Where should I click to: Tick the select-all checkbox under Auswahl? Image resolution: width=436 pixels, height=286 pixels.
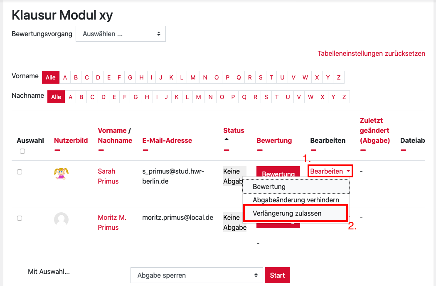[22, 151]
